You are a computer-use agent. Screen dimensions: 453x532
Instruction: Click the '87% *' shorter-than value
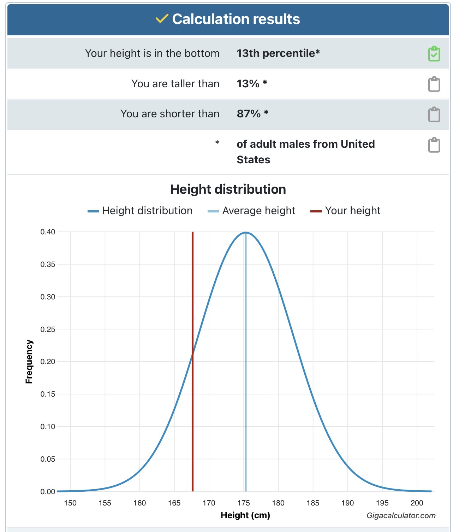pos(252,114)
